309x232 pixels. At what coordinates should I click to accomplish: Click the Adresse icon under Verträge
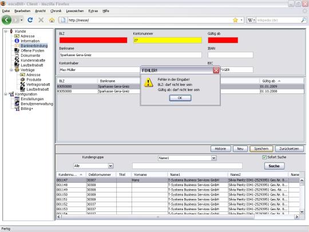pos(22,75)
